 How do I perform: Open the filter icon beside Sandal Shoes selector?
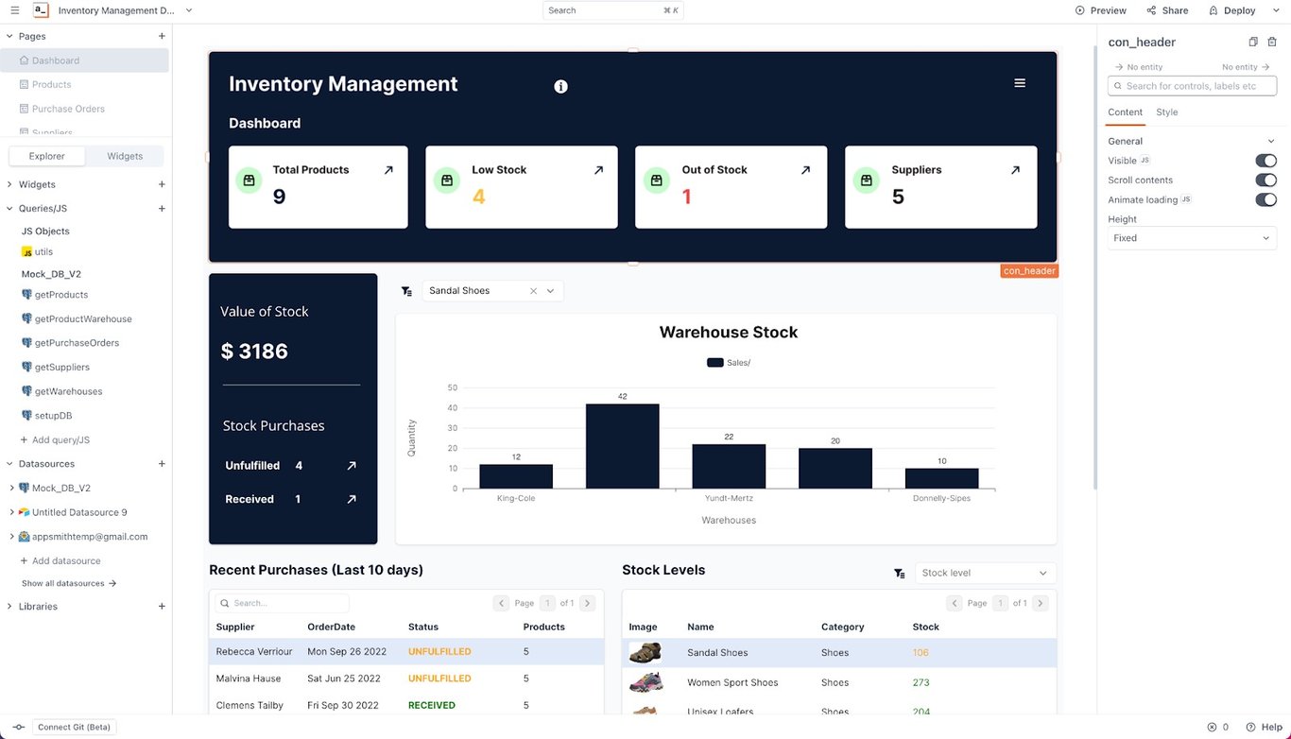pyautogui.click(x=406, y=290)
